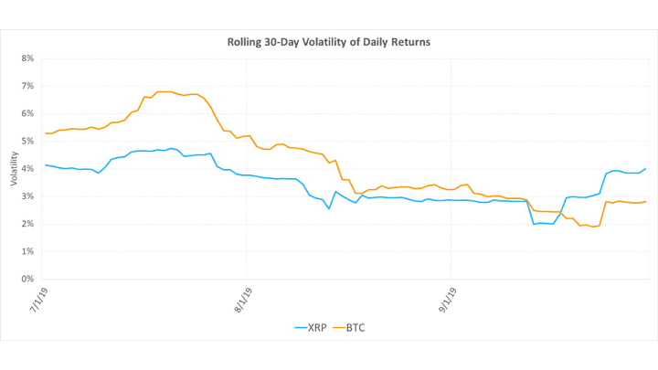Select the Volatility y-axis title

14,169
